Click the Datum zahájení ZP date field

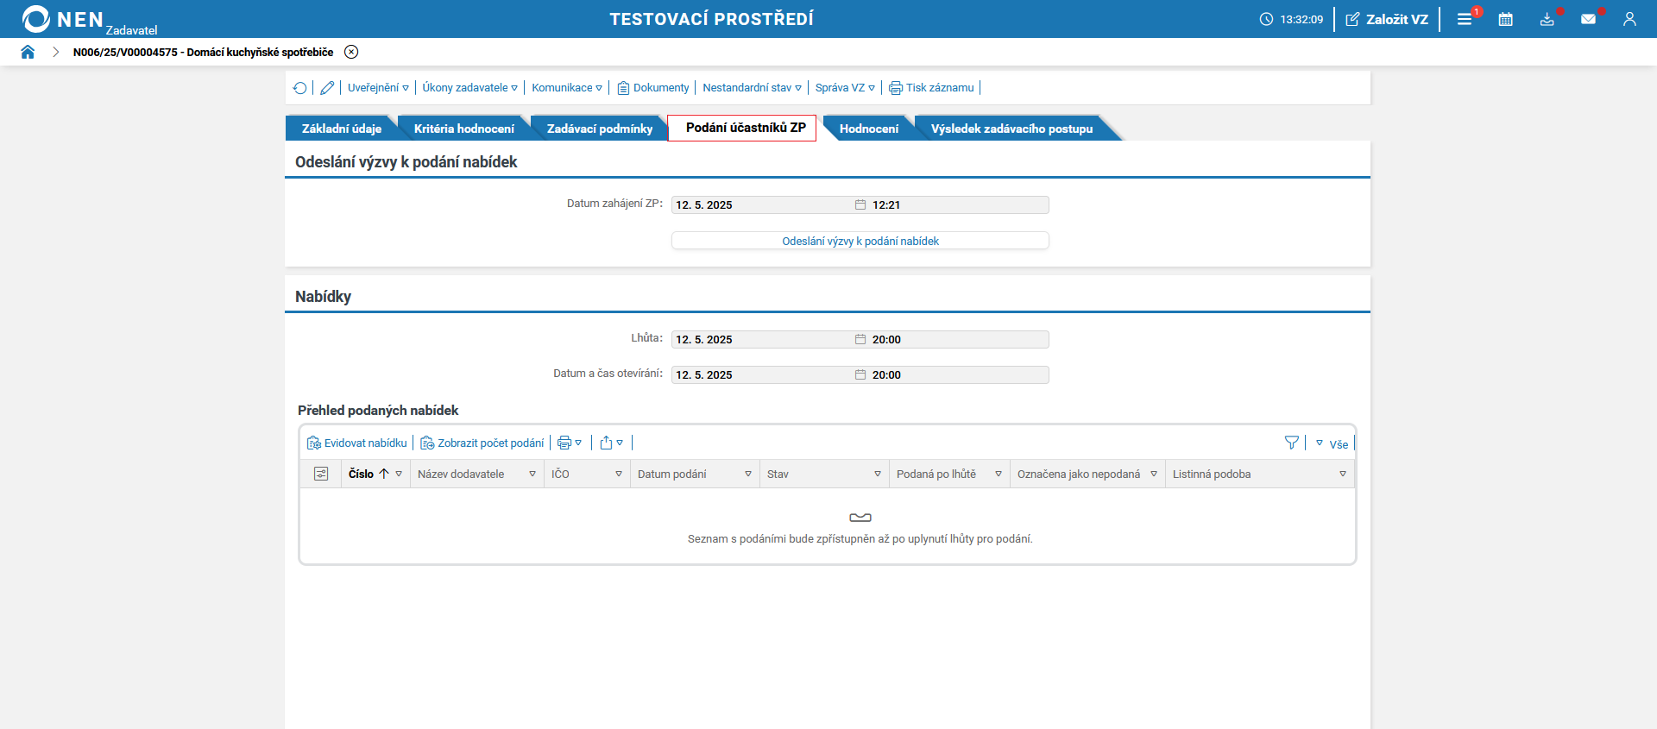point(763,205)
